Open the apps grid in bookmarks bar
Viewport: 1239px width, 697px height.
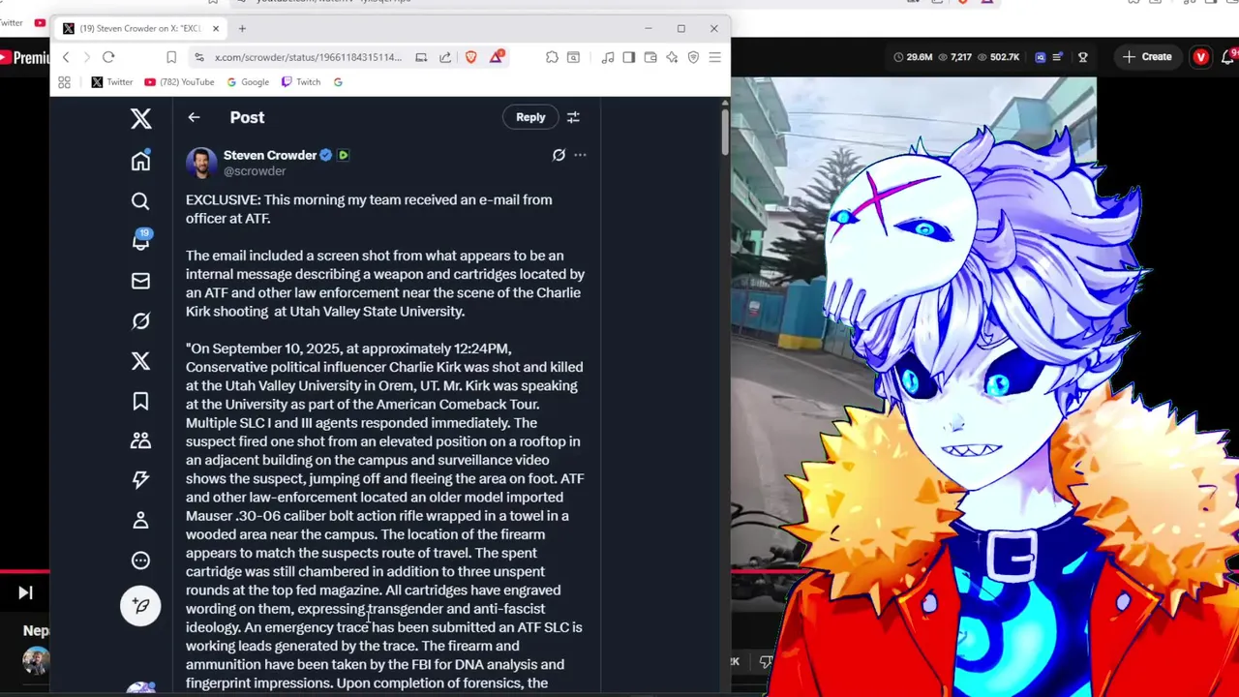64,82
